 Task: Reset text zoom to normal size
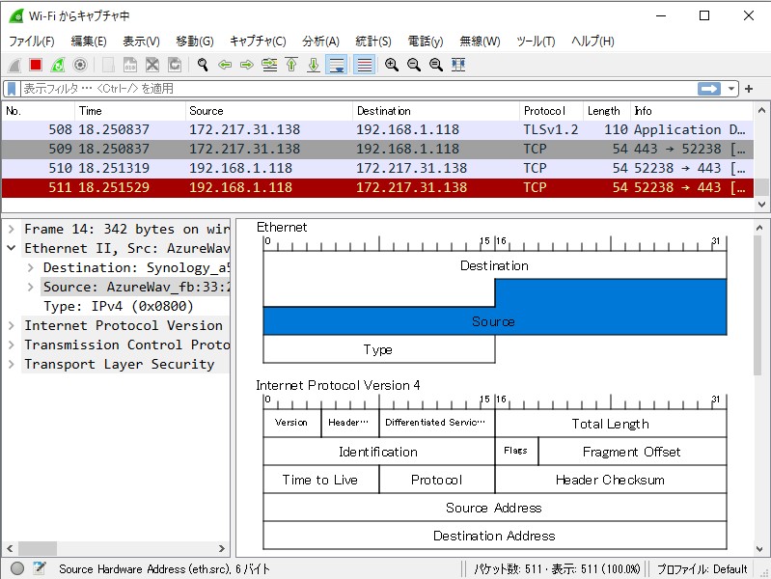tap(435, 65)
